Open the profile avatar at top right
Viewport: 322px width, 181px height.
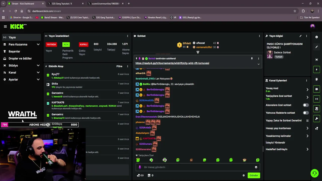[x=312, y=26]
